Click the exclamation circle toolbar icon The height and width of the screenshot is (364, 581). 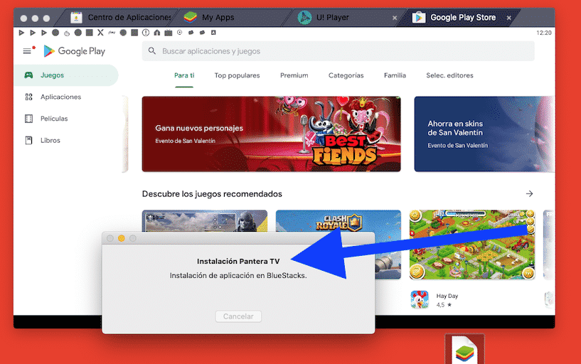(146, 33)
